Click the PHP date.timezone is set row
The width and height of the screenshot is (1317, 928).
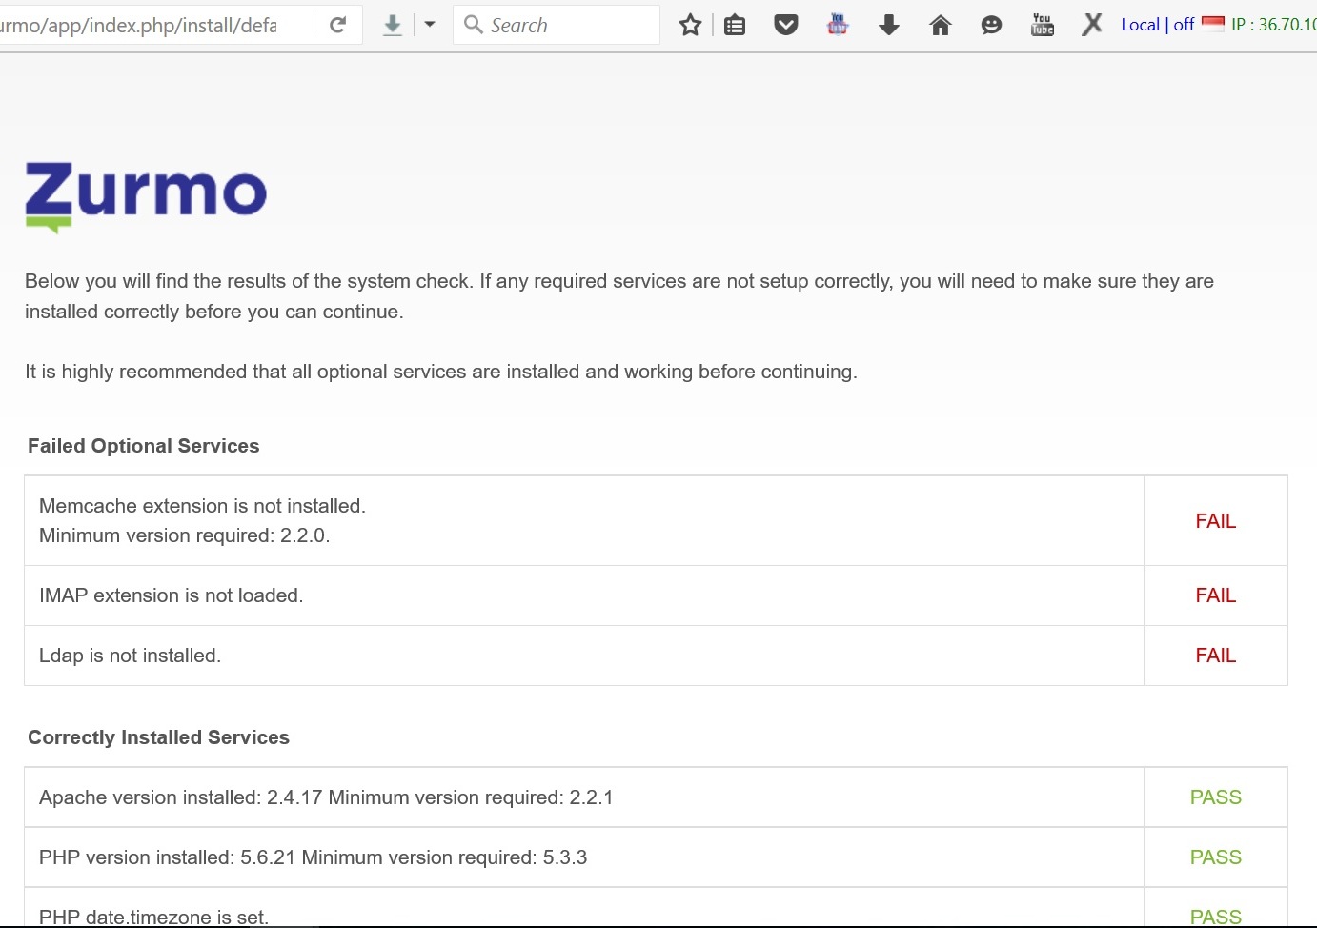[x=584, y=908]
